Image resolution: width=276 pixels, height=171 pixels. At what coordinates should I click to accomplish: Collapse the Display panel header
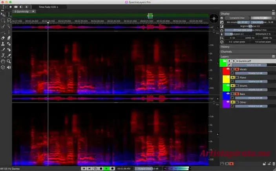248,14
